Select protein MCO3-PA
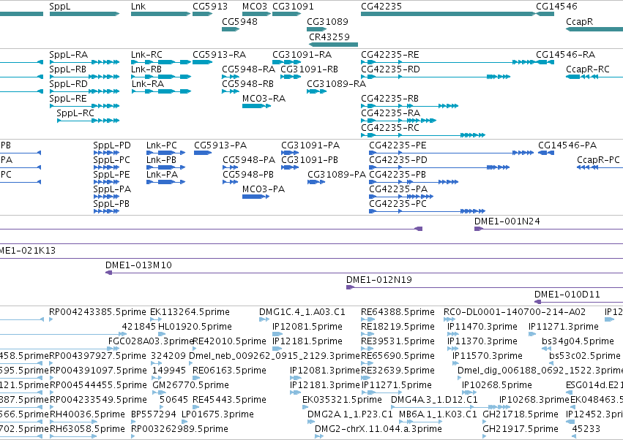Image resolution: width=623 pixels, height=440 pixels. coord(256,197)
